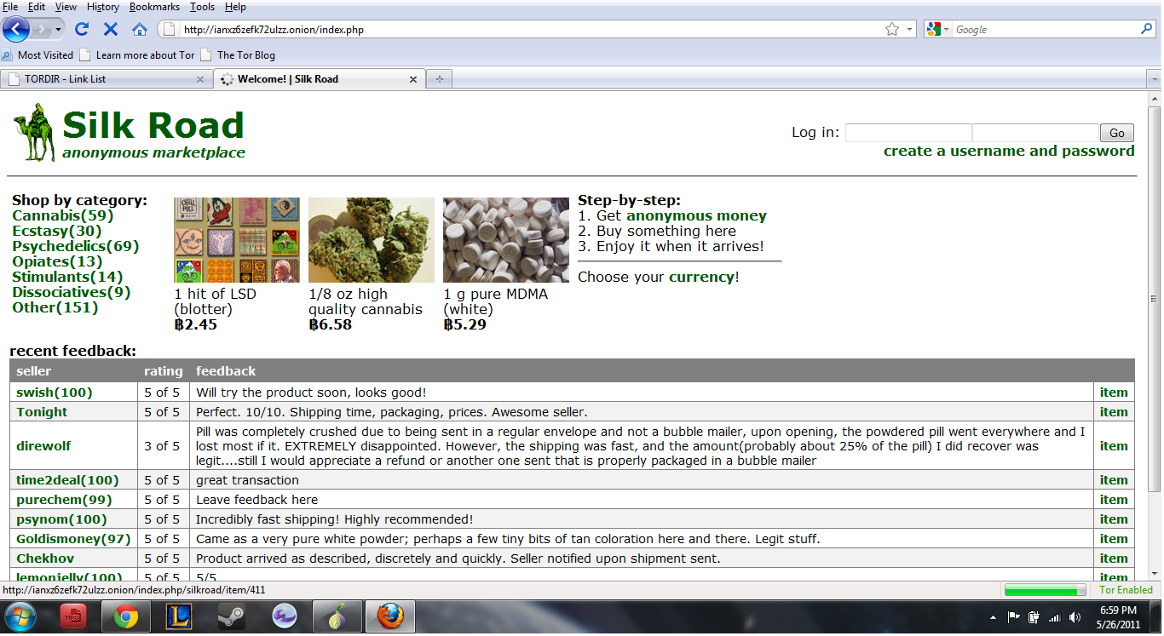Viewport: 1164px width, 636px height.
Task: Open the back/forward history dropdown arrow
Action: [58, 29]
